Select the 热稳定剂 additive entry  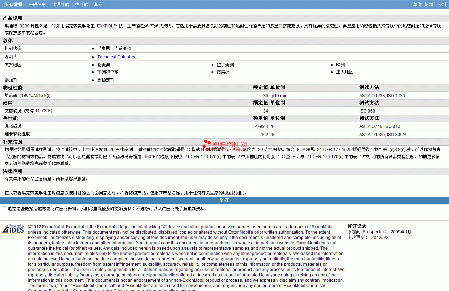(106, 80)
